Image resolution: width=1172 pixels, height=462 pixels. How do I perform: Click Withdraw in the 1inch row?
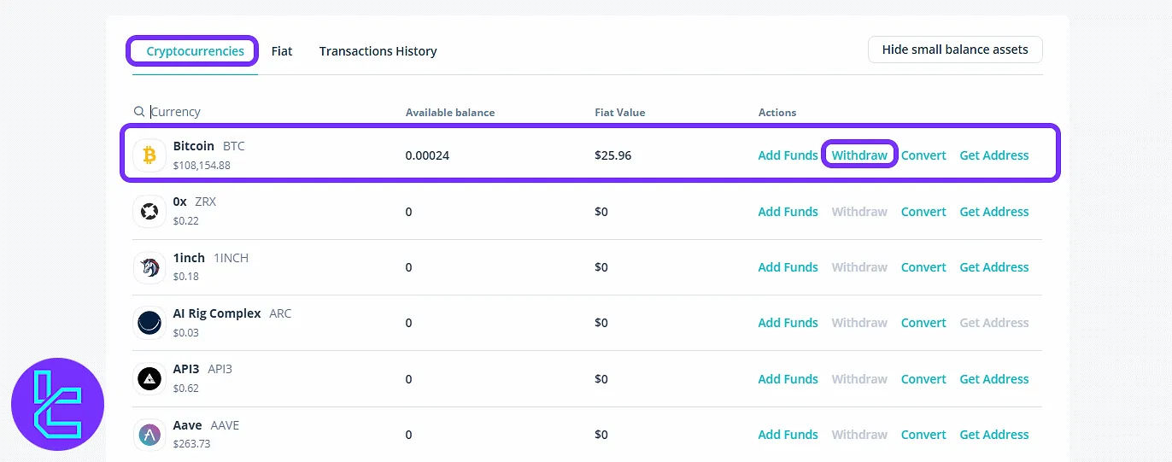[x=859, y=267]
